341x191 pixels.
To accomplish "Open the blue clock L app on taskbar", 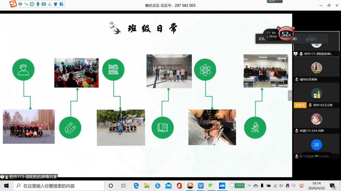I will [x=158, y=186].
